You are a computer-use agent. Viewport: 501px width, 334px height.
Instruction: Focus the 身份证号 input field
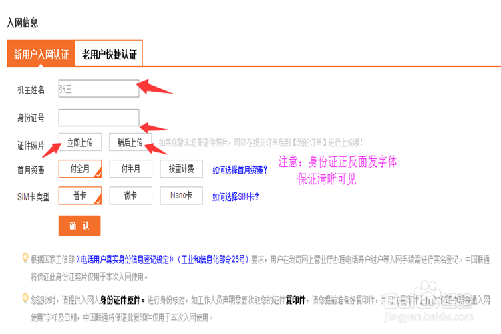coord(99,118)
